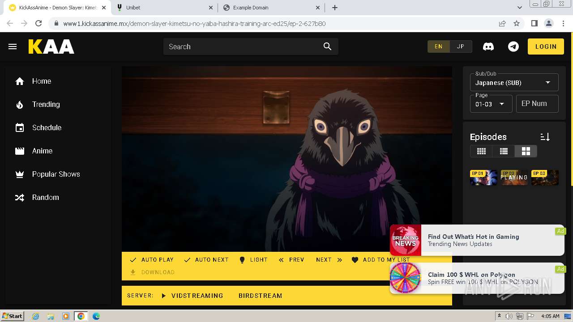
Task: Open the Telegram link icon
Action: pyautogui.click(x=513, y=47)
